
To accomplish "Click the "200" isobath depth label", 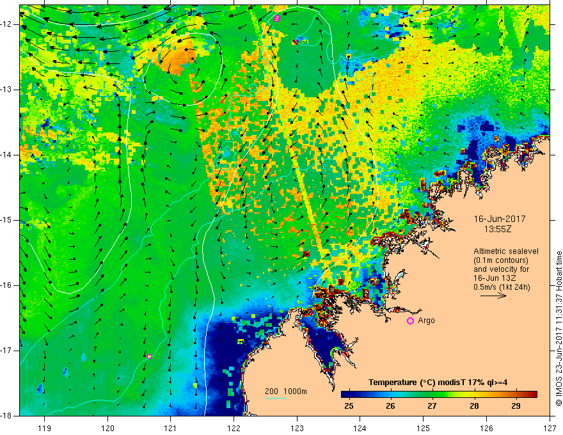I will click(271, 391).
